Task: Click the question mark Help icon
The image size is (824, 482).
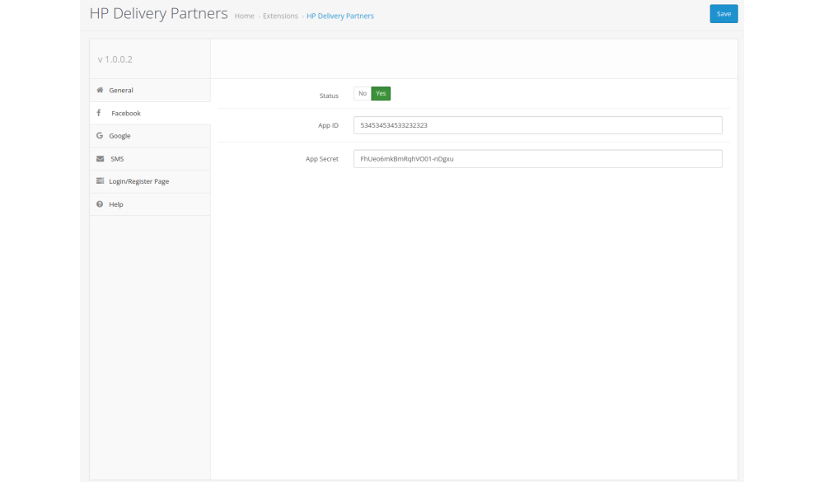Action: (x=100, y=204)
